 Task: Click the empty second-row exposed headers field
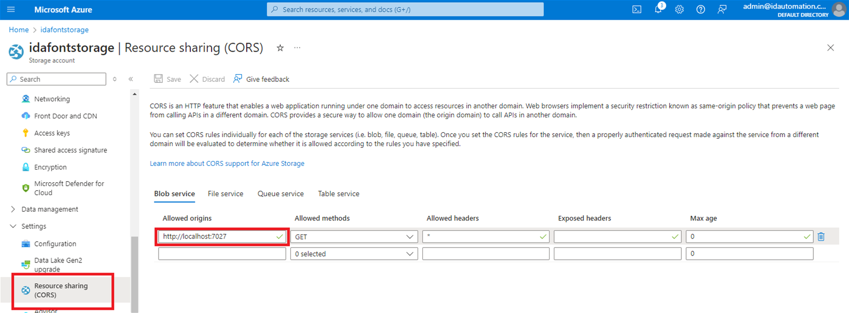tap(618, 254)
